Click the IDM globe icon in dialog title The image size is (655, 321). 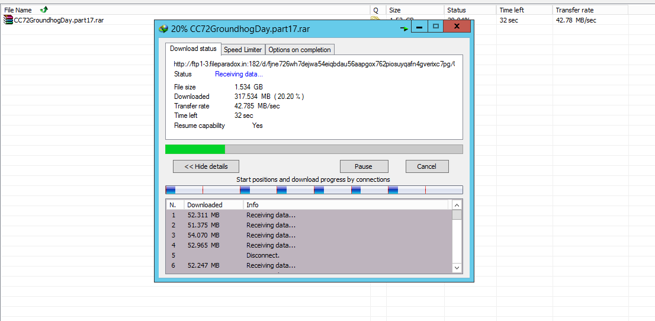click(163, 29)
